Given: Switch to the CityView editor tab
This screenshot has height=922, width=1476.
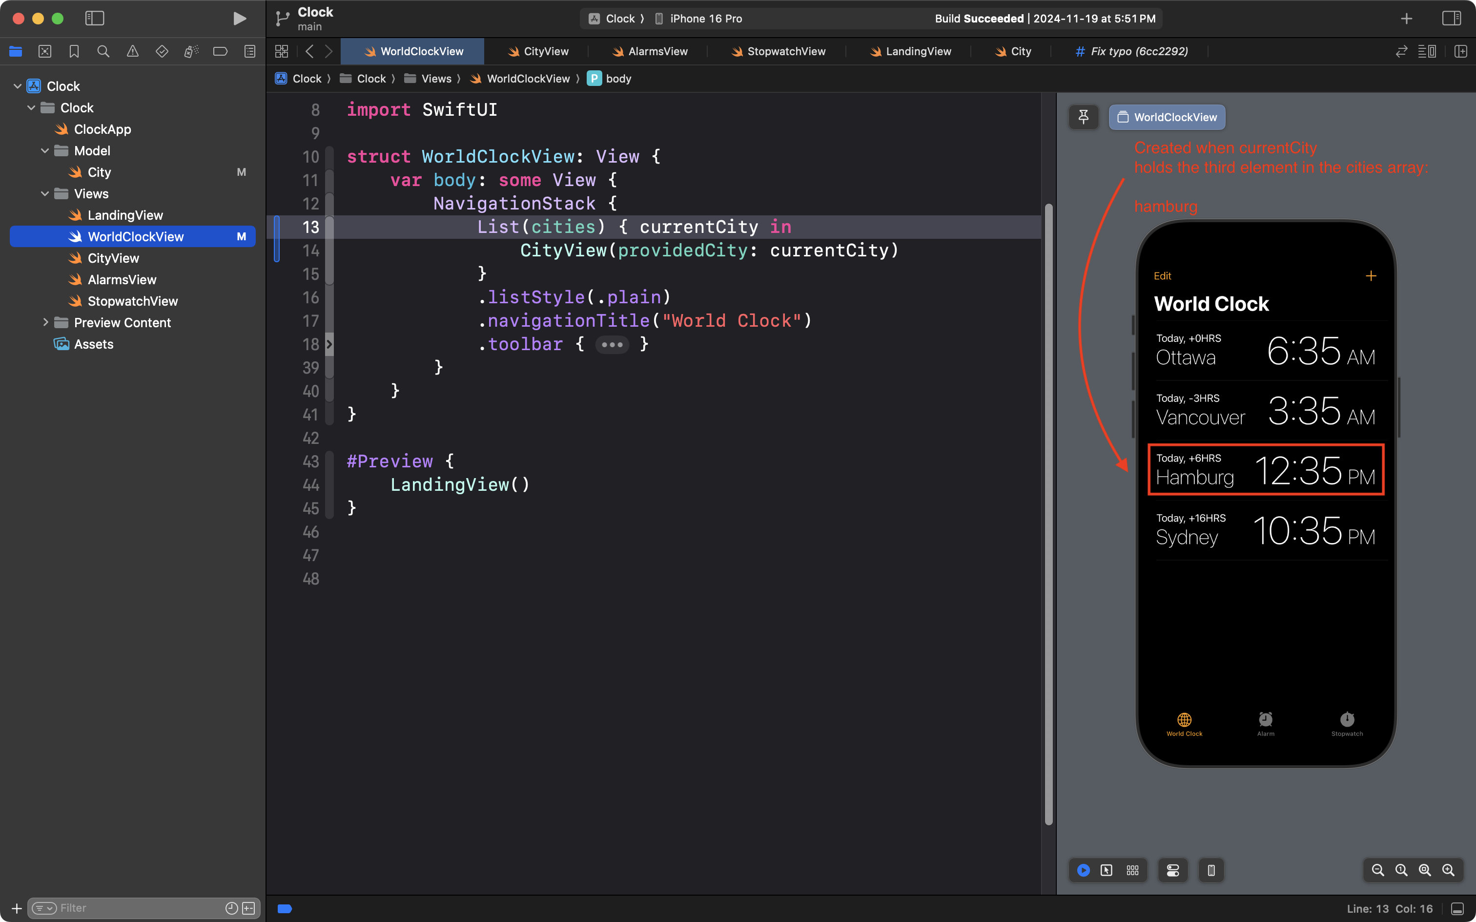Looking at the screenshot, I should coord(545,51).
